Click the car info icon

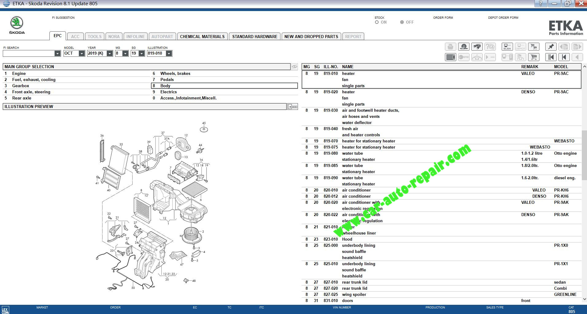point(477,57)
